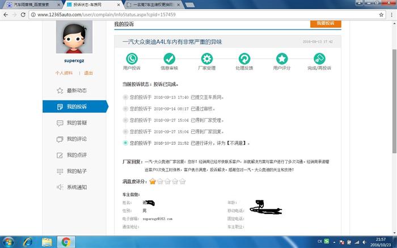Select the 2016-09-14 审核 timeline marker
The height and width of the screenshot is (248, 397).
pos(125,108)
